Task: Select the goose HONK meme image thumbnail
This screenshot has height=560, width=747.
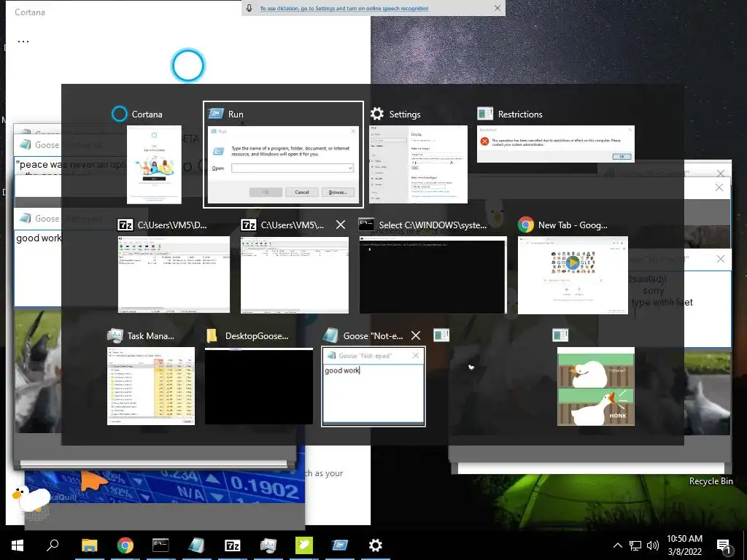Action: click(595, 386)
